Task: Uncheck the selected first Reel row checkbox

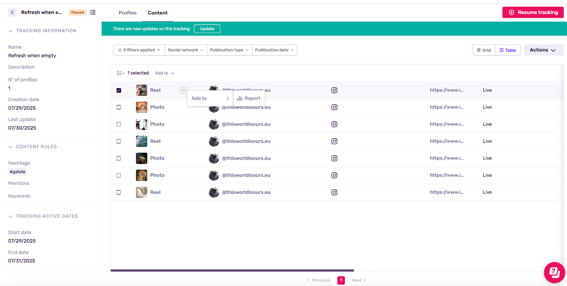Action: tap(119, 90)
